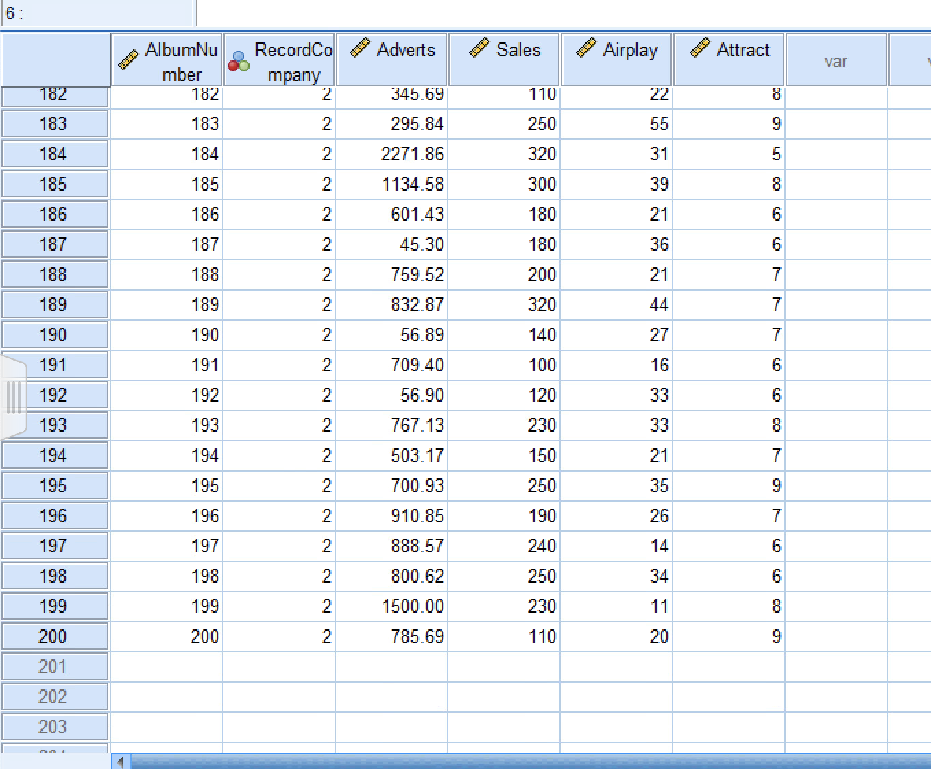Click Adverts cell 1134.58
Viewport: 931px width, 769px height.
[x=391, y=184]
